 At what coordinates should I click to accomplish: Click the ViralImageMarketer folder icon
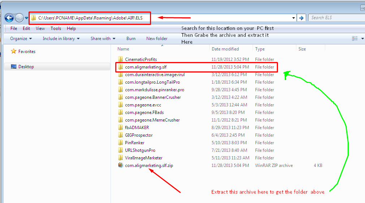pyautogui.click(x=120, y=158)
